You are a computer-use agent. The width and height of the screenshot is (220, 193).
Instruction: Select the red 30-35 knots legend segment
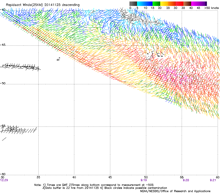click(x=180, y=4)
